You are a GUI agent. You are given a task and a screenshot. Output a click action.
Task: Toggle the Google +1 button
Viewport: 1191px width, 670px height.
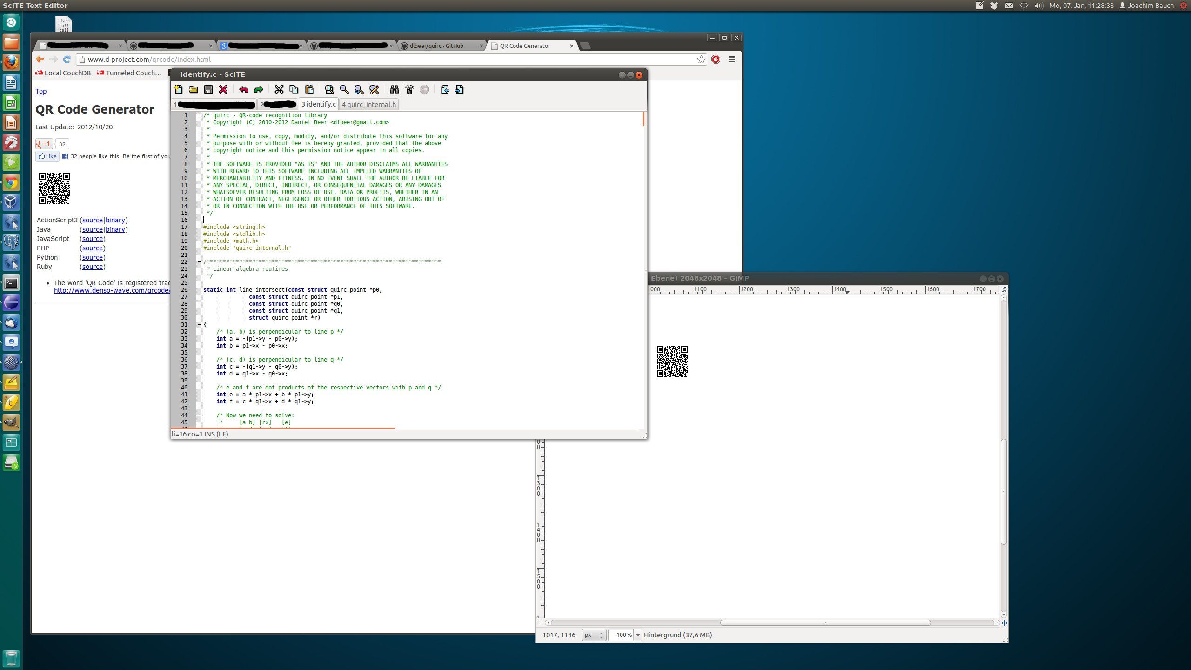tap(44, 144)
